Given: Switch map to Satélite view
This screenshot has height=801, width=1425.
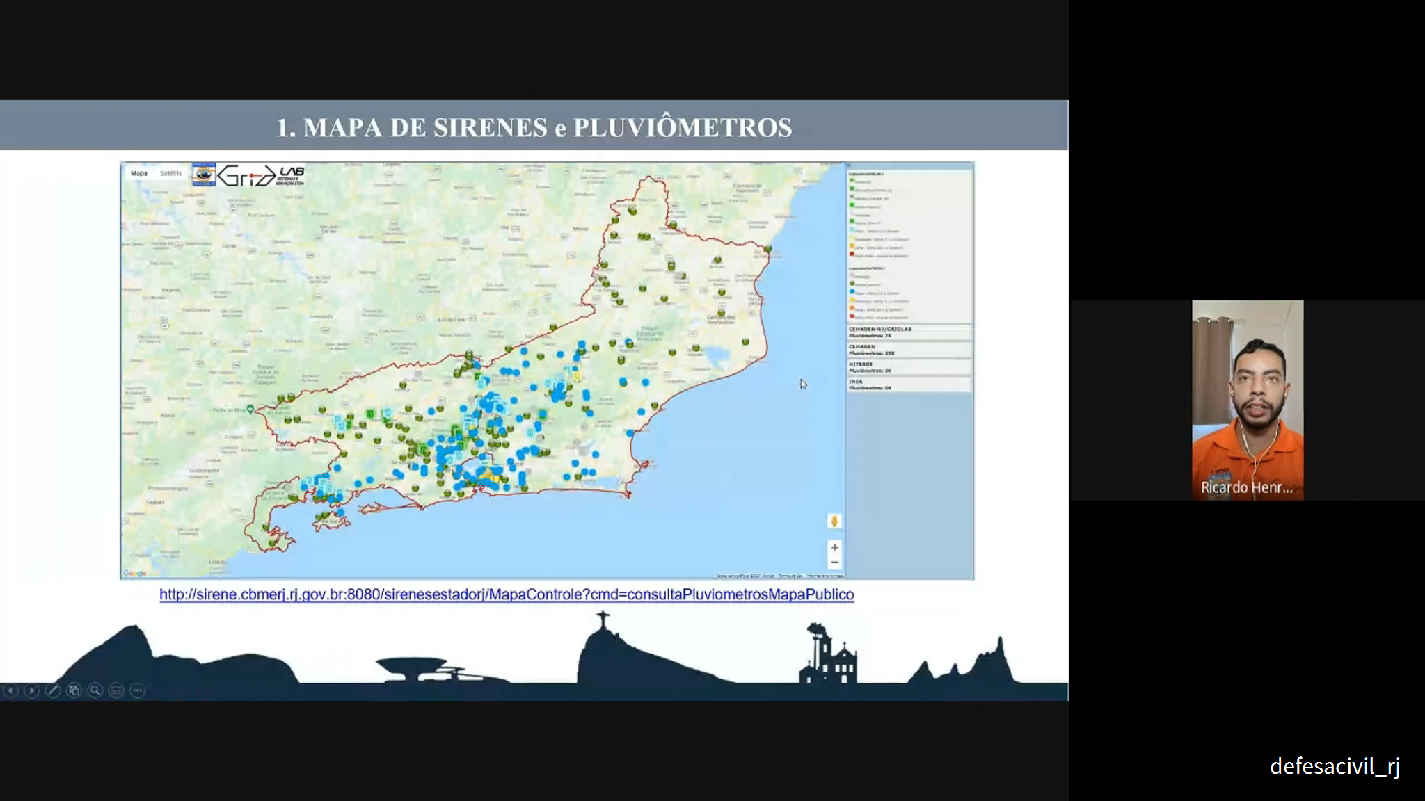Looking at the screenshot, I should [x=170, y=173].
